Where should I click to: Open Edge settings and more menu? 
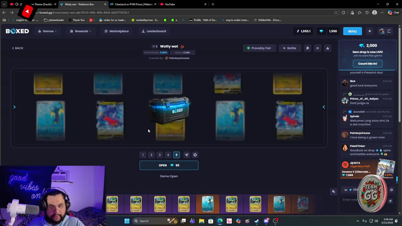(382, 13)
